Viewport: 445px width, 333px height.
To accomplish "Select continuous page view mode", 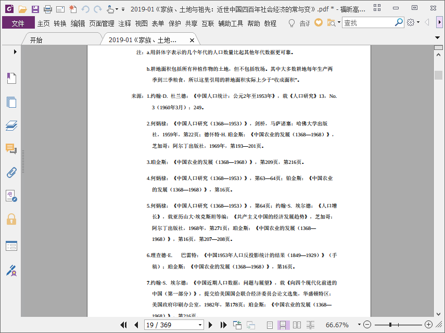I will point(283,325).
